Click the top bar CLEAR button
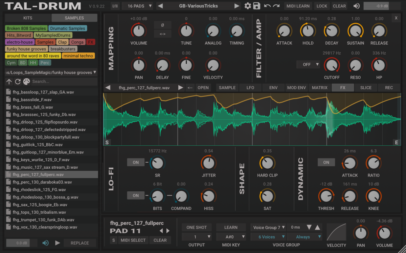The height and width of the screenshot is (253, 406). click(339, 6)
